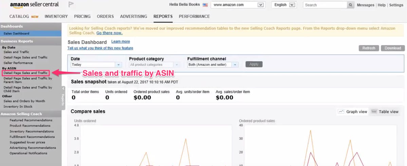Open the ORDERS menu

105,16
